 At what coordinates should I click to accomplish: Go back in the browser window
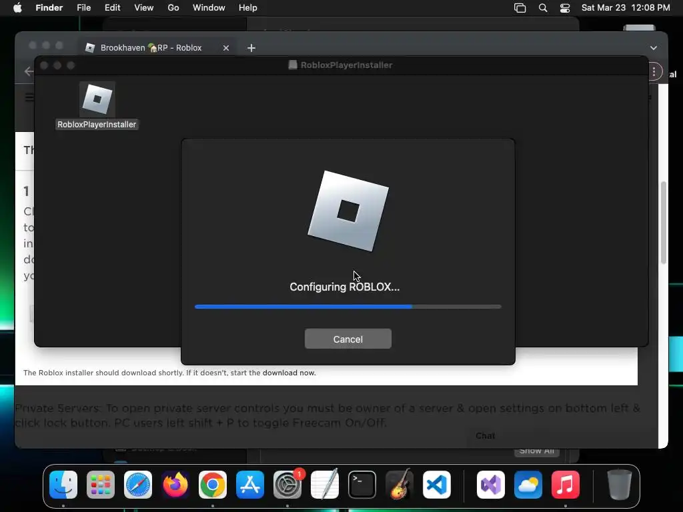[x=29, y=71]
